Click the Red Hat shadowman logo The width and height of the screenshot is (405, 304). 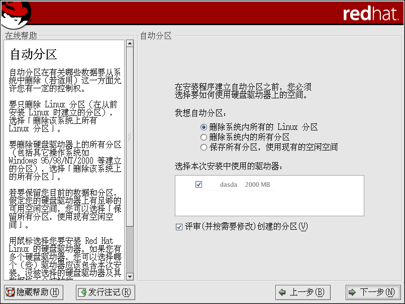(x=16, y=14)
